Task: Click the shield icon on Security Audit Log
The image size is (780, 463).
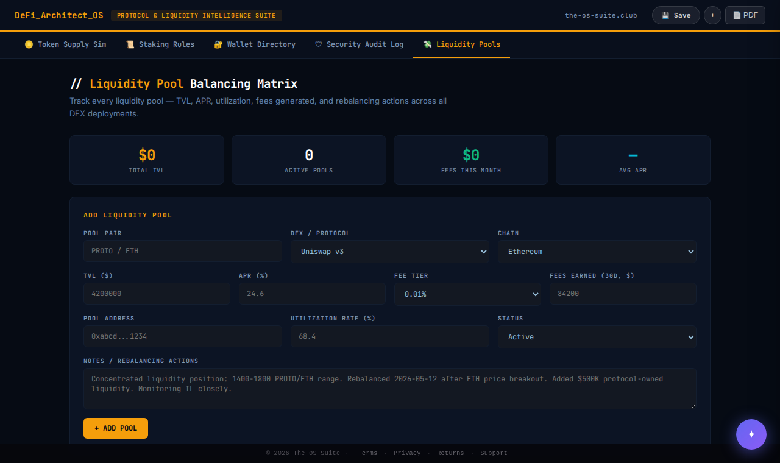Action: point(318,44)
